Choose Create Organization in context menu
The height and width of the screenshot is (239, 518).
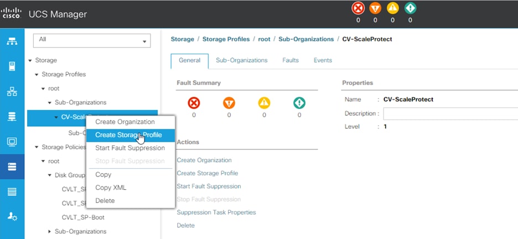click(x=130, y=122)
